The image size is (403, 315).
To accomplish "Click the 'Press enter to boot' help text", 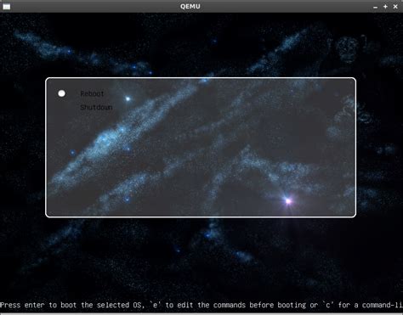I will (201, 305).
